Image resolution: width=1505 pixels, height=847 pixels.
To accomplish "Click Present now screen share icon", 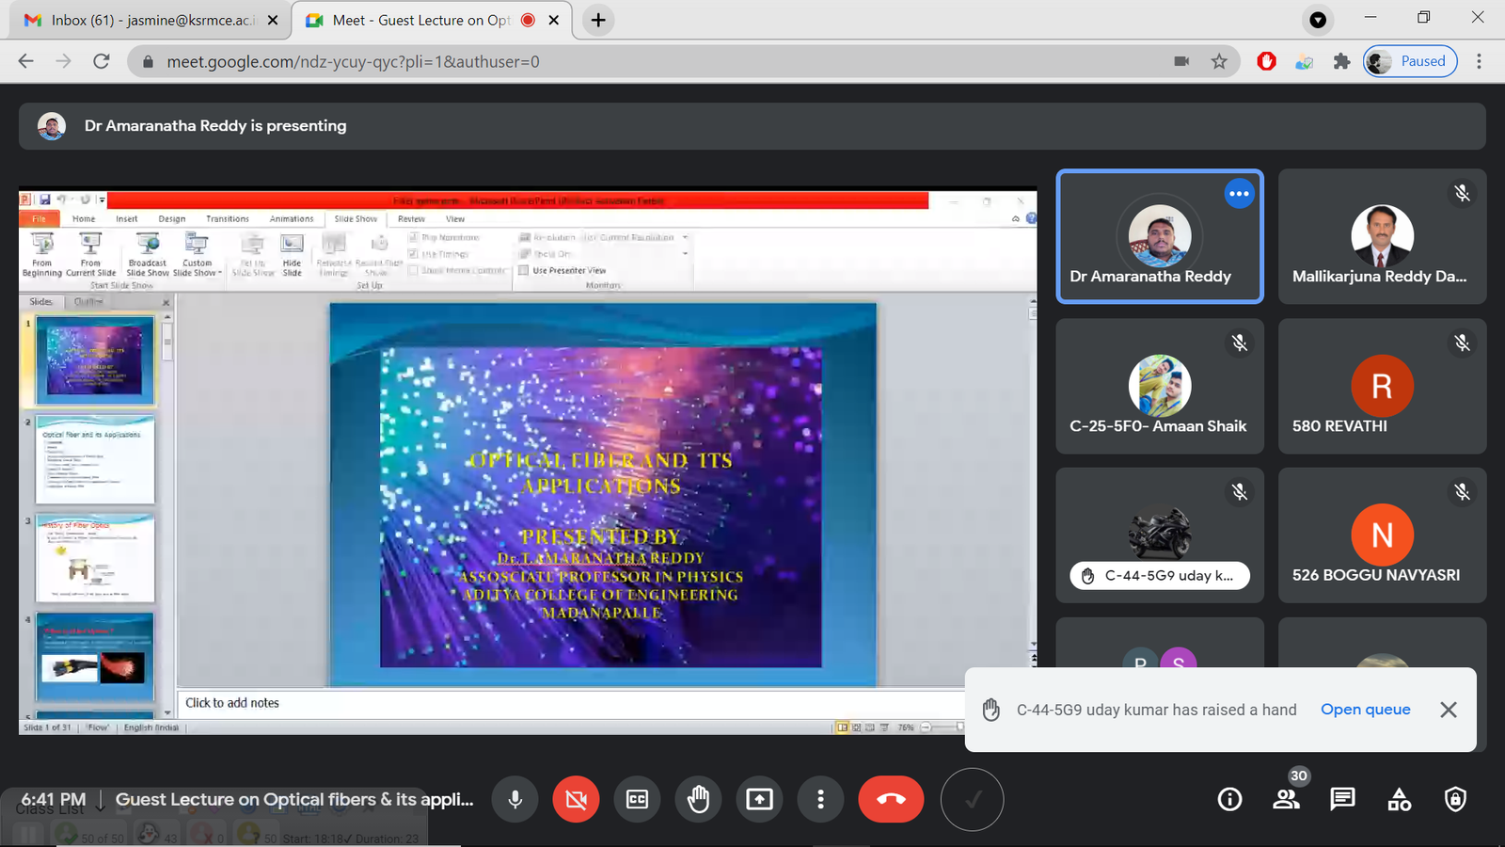I will (x=759, y=800).
